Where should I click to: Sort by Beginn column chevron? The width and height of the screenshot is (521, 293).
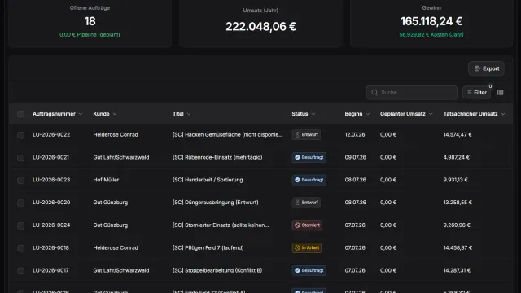coord(367,114)
